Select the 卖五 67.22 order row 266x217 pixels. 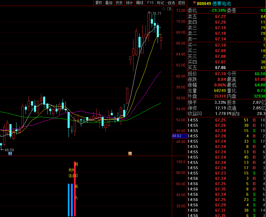click(x=226, y=17)
